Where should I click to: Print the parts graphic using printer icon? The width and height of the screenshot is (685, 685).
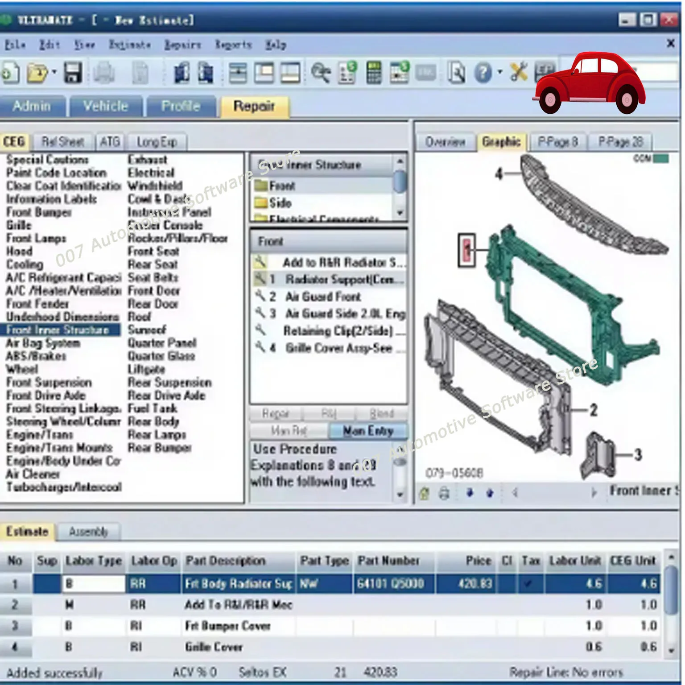coord(444,493)
